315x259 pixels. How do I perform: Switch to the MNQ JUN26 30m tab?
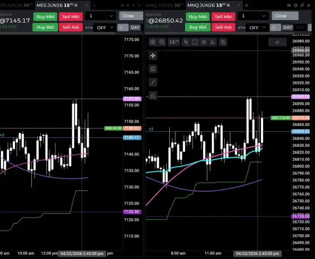tap(164, 6)
